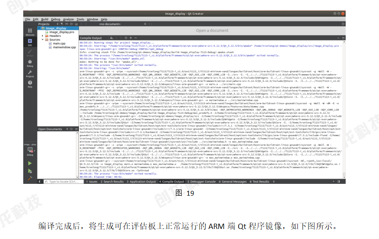Close the Open Documents pane
The height and width of the screenshot is (239, 379).
click(x=76, y=129)
